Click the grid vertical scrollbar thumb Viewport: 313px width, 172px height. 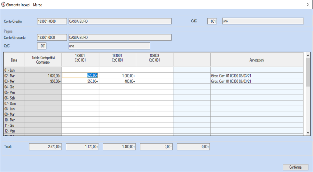tap(308, 72)
